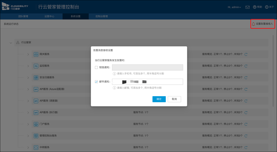Screen dimensions: 277x152
Task: Click 服务节点: 1个 in 中转服务 row
Action: pos(141,147)
